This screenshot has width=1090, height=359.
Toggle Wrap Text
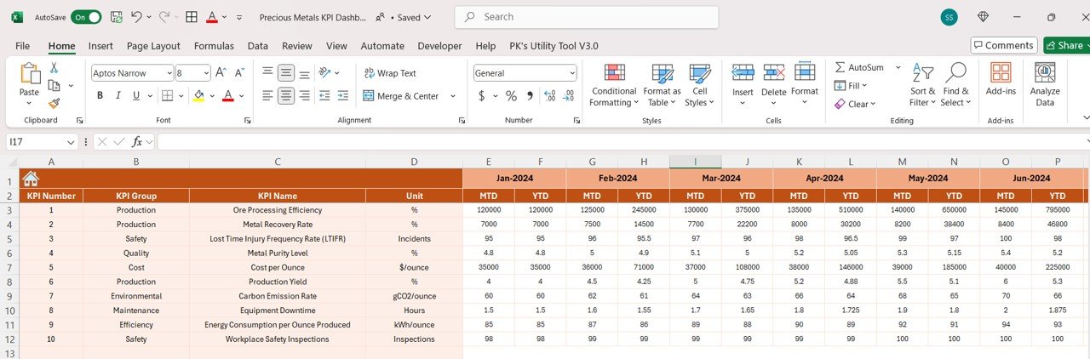pos(390,73)
